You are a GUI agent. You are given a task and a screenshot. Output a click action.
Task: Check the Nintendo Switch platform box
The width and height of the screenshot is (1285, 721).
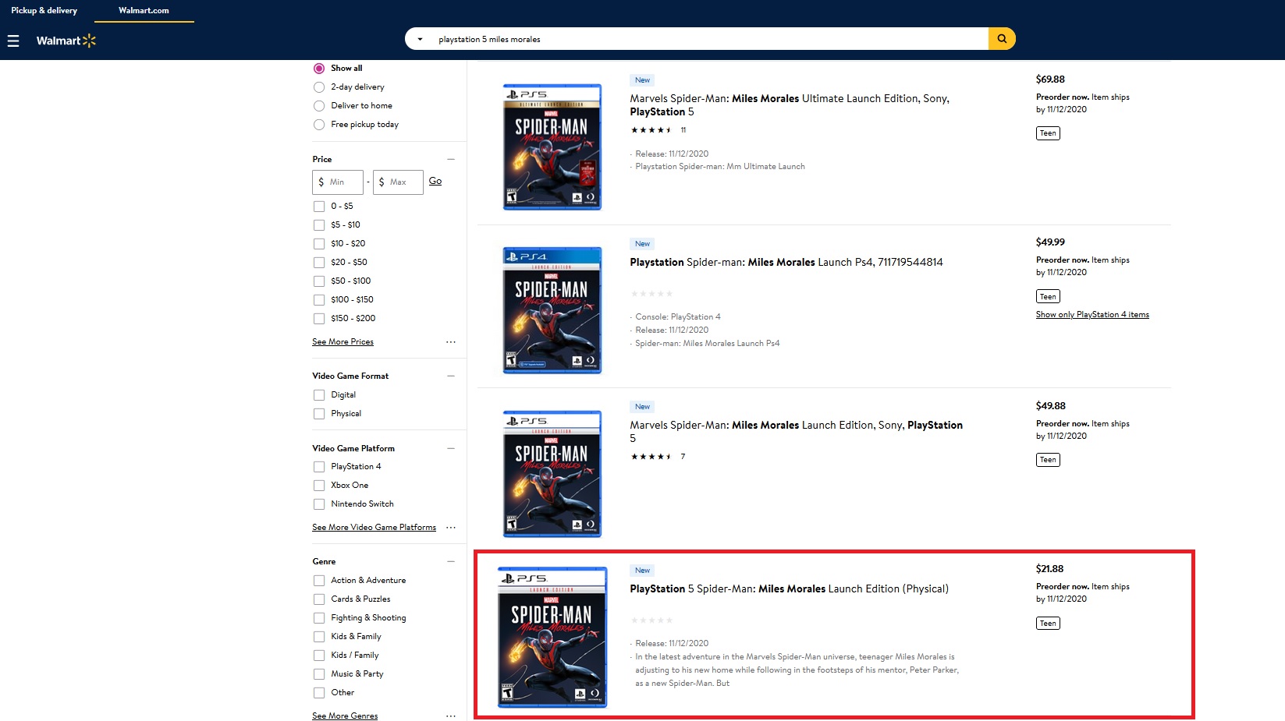319,504
